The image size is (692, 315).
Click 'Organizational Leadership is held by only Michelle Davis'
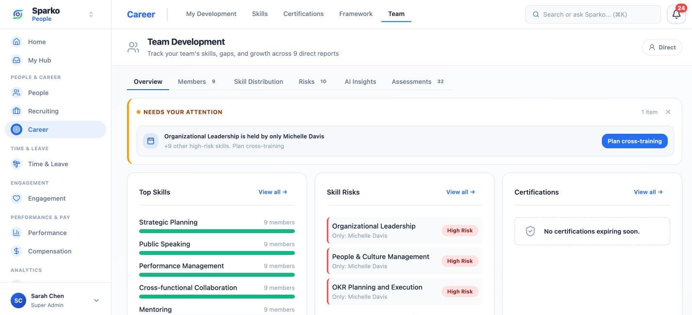(x=244, y=136)
